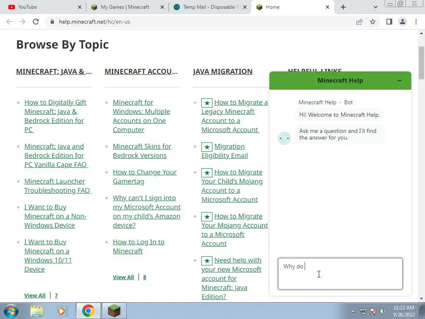This screenshot has width=425, height=319.
Task: Click the Chrome taskbar icon
Action: point(88,311)
